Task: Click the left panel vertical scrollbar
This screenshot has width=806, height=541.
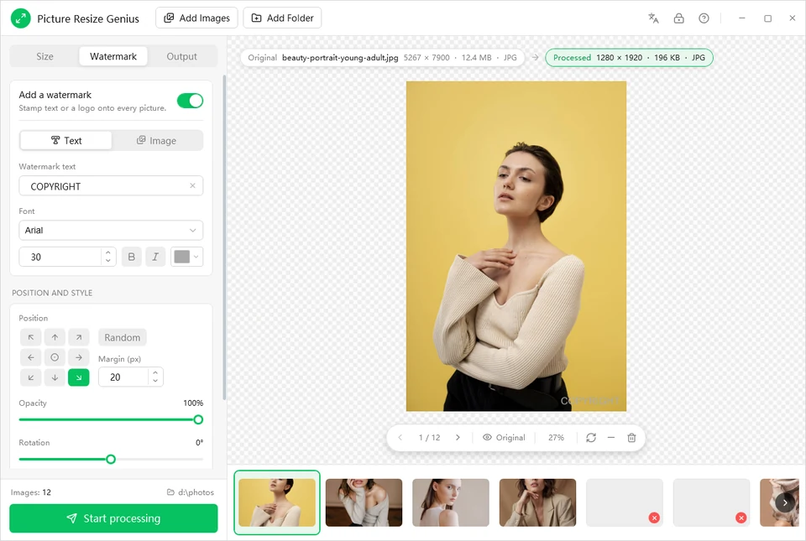Action: [224, 237]
